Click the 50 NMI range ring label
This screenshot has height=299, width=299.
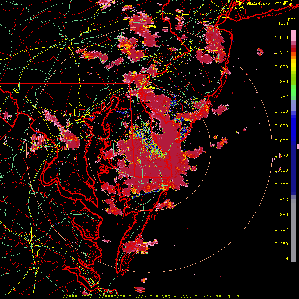point(149,88)
